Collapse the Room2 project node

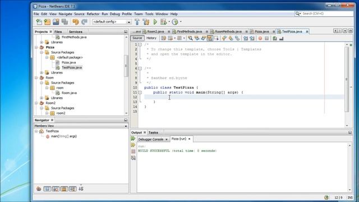36,103
